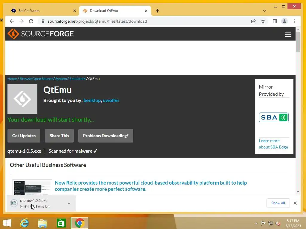Click the muted volume tray icon
306x229 pixels.
[x=278, y=223]
